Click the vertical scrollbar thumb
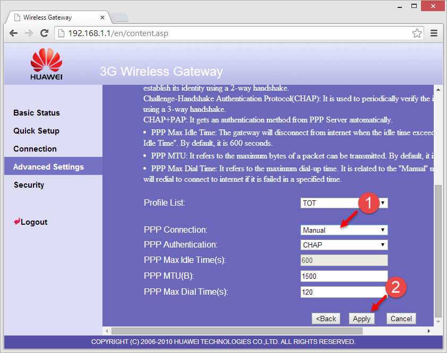The width and height of the screenshot is (447, 353). coord(438,251)
